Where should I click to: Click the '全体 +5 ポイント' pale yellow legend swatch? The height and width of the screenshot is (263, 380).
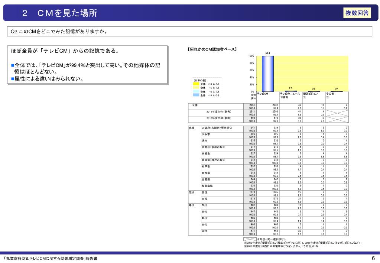(x=196, y=88)
